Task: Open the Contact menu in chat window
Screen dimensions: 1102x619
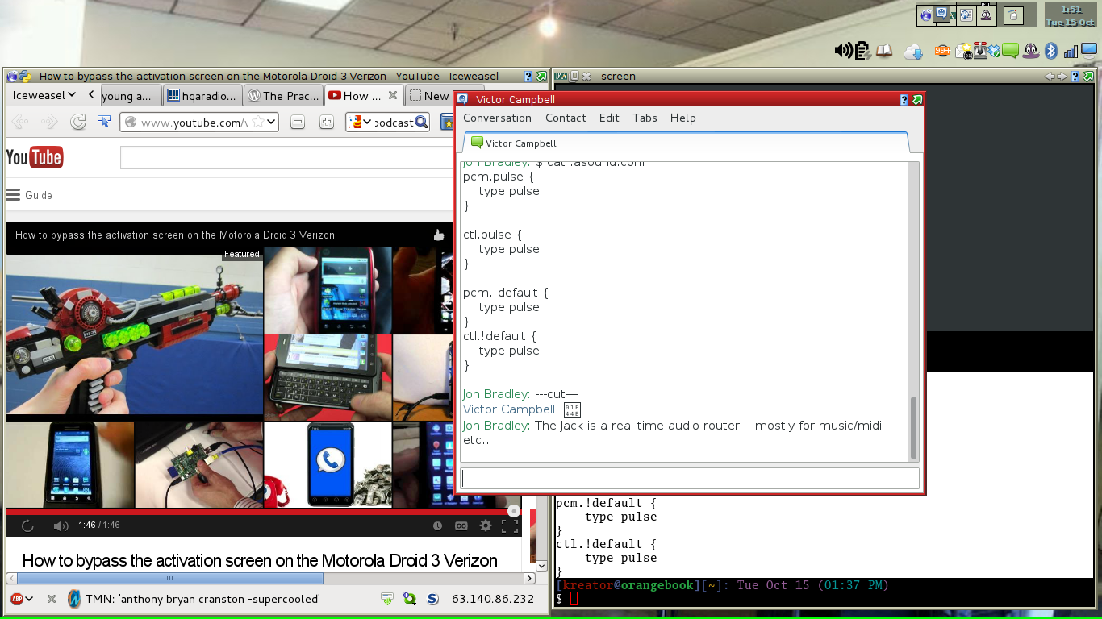Action: [x=566, y=118]
